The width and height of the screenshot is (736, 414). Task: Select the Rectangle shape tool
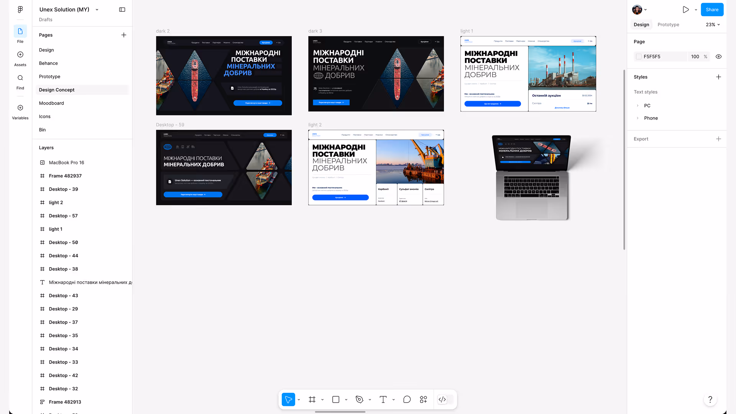[x=336, y=399]
